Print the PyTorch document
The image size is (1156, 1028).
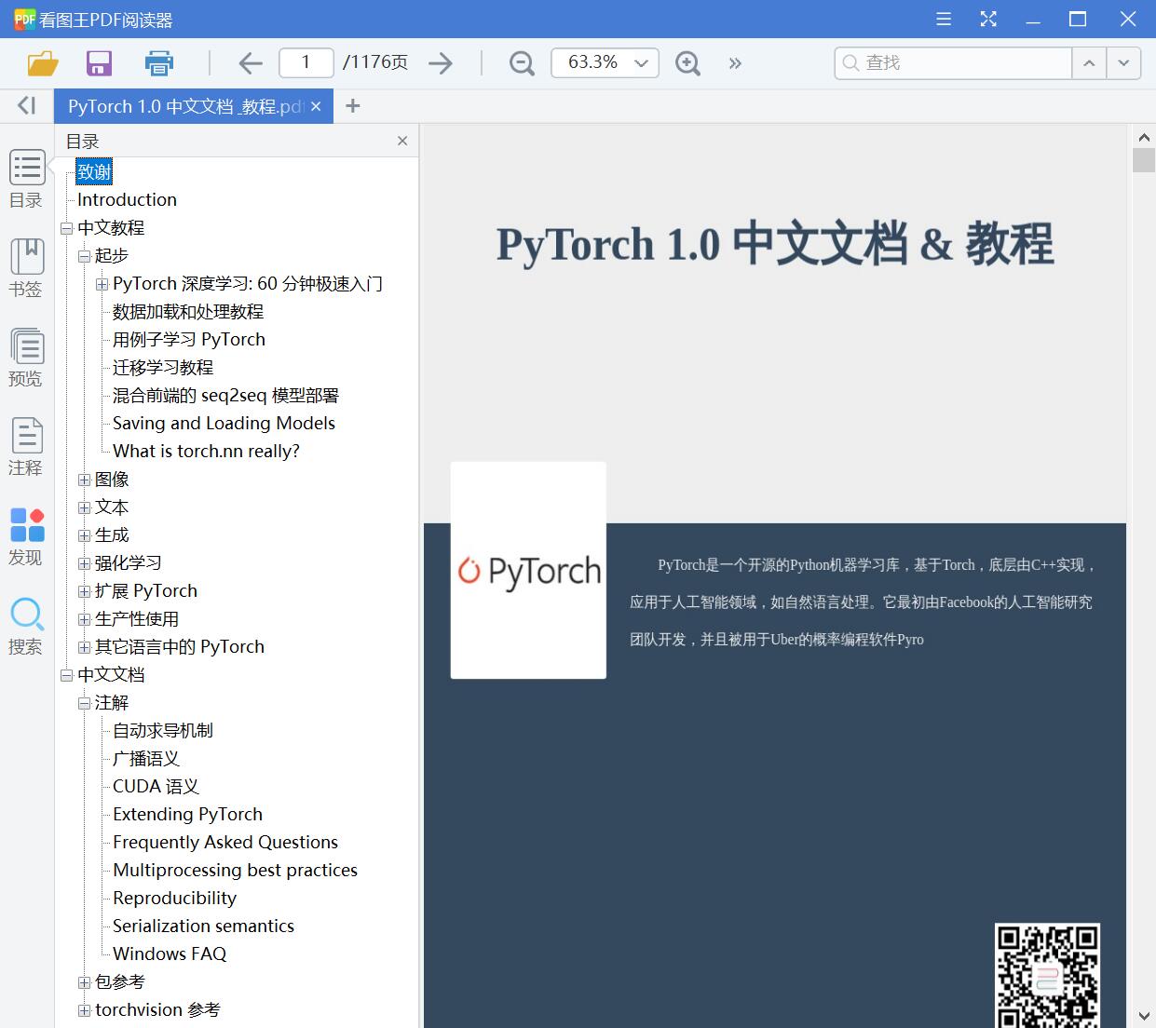tap(158, 63)
